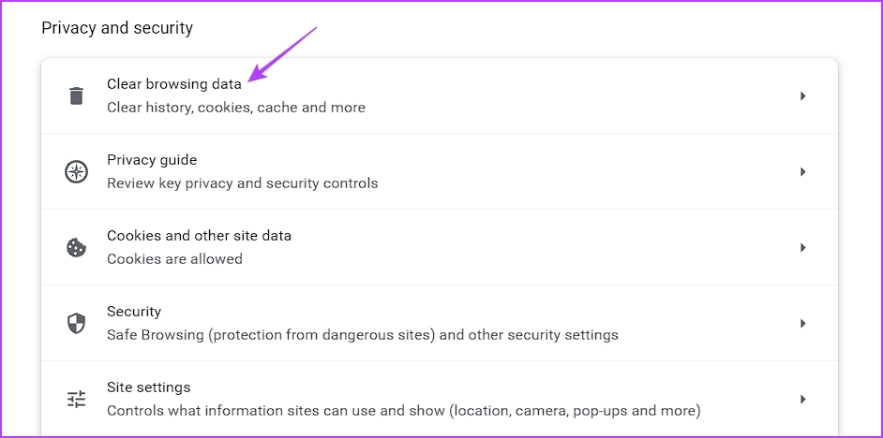Click the Site settings sliders icon
The image size is (883, 438).
(x=76, y=400)
